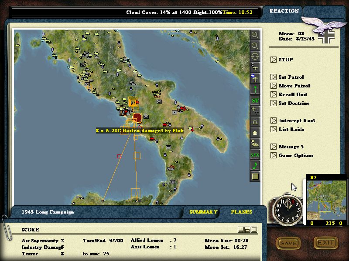This screenshot has width=349, height=261.
Task: Zoom out of the map
Action: pyautogui.click(x=255, y=46)
